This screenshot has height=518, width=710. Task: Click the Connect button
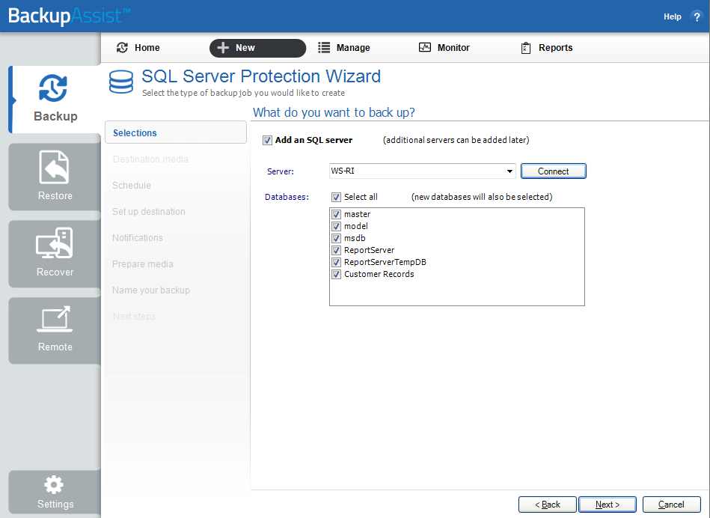554,171
